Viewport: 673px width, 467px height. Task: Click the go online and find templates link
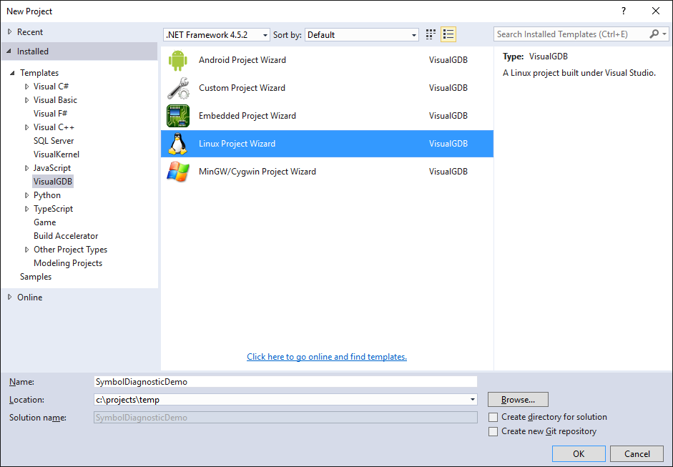pos(327,357)
